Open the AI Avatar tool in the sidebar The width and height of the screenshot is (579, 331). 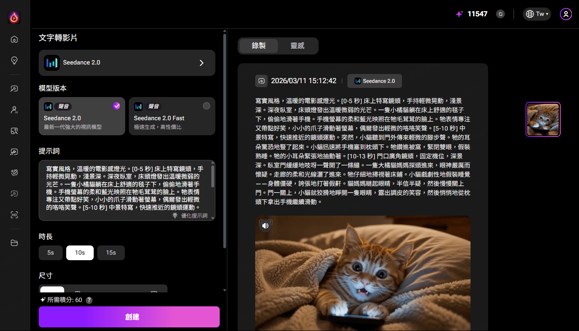coord(14,109)
